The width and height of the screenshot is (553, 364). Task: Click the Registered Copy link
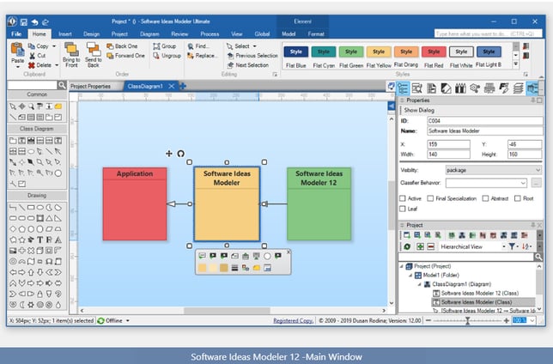(293, 320)
